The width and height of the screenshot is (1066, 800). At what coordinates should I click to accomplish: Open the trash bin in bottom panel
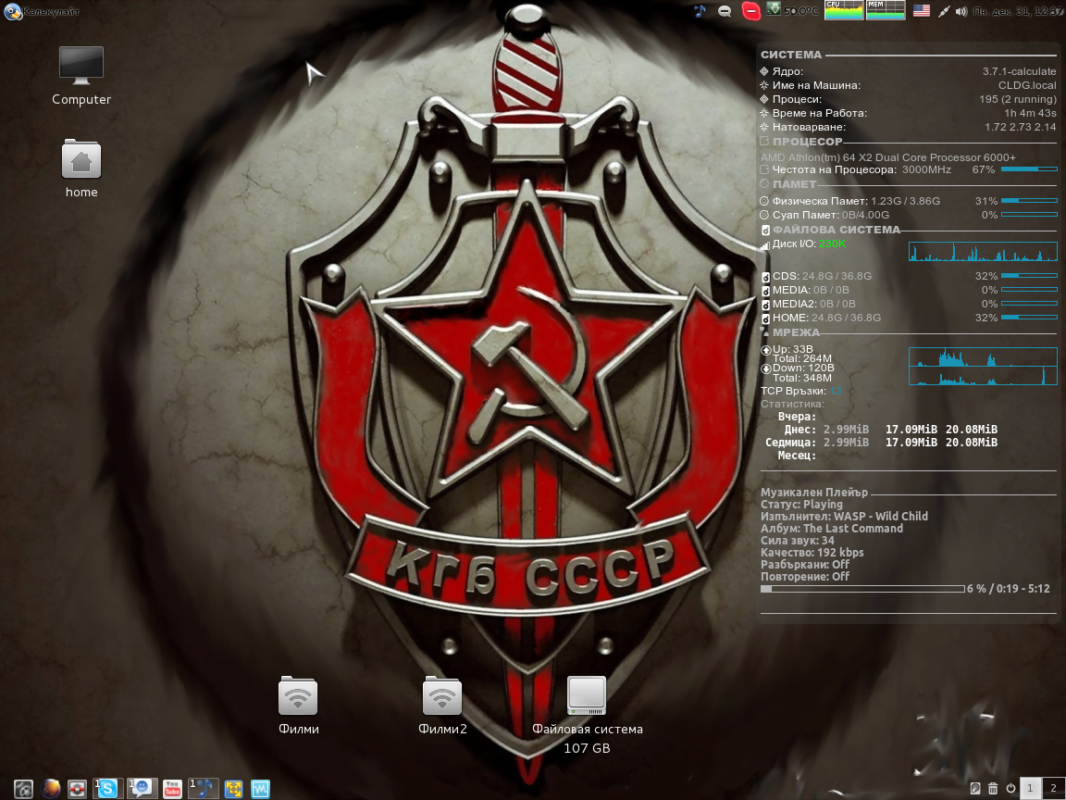[x=993, y=789]
